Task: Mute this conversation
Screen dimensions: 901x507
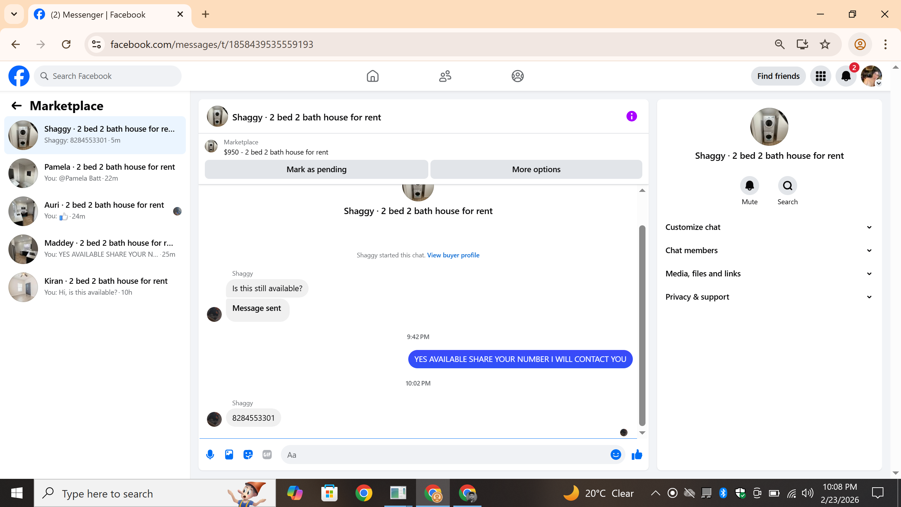Action: (x=749, y=186)
